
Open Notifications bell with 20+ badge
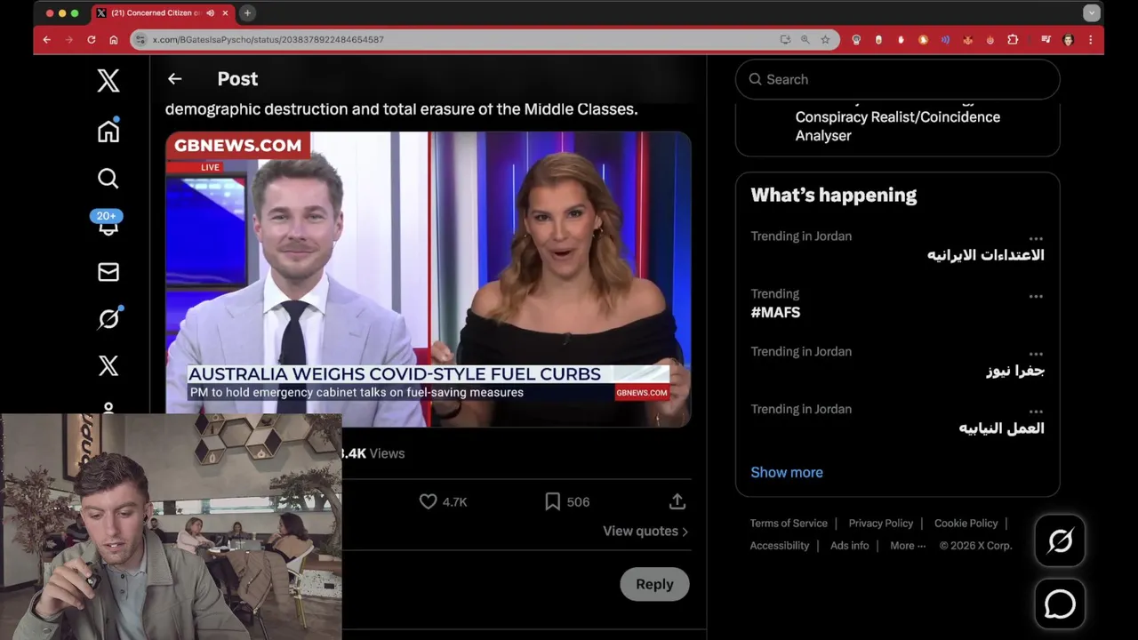pyautogui.click(x=108, y=224)
